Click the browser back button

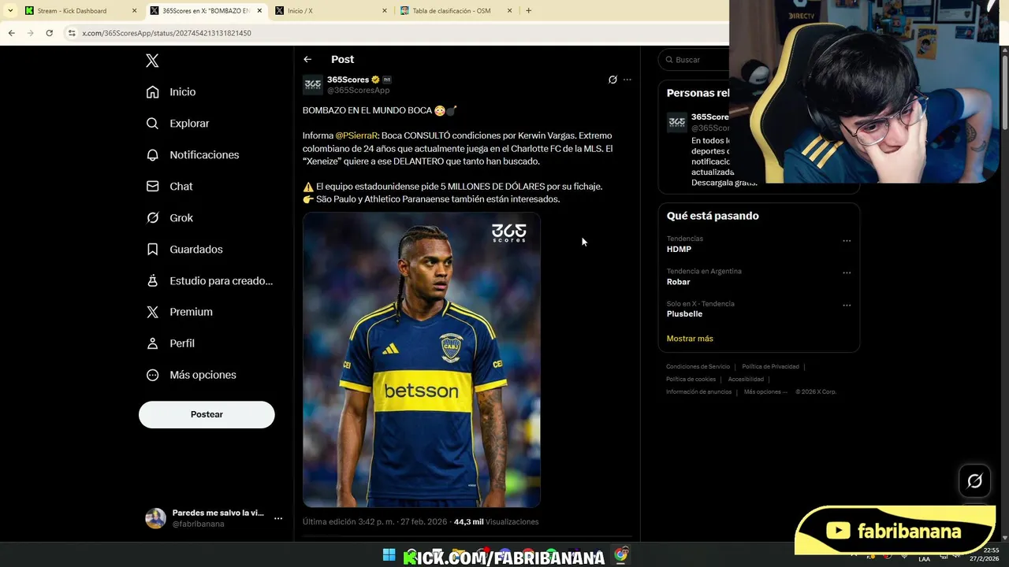(11, 33)
